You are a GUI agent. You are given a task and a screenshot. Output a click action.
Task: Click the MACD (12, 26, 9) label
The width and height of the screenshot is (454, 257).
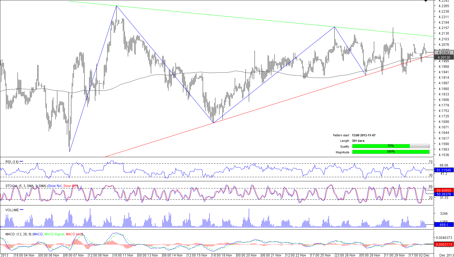(18, 234)
